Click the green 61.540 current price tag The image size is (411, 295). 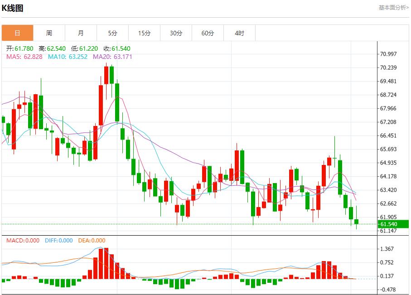point(392,224)
